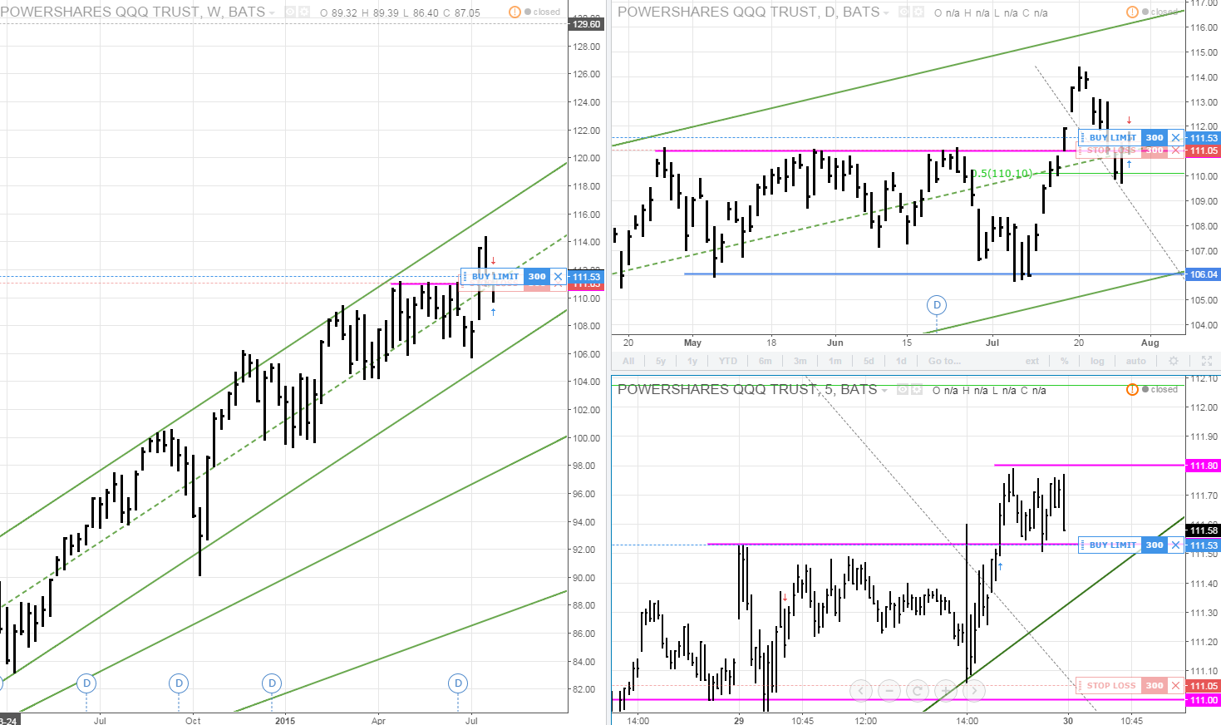Select the 'YTD' time range

728,362
